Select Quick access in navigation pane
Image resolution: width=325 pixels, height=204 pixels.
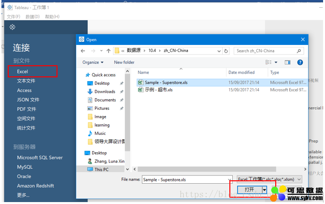(104, 75)
